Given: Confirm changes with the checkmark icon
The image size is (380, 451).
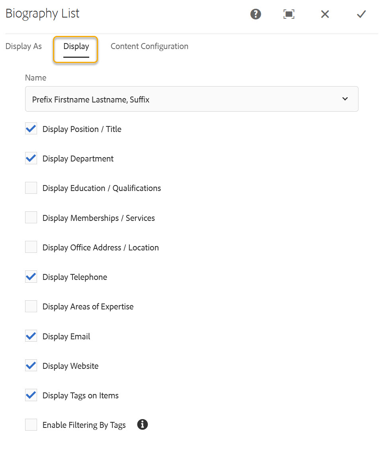Looking at the screenshot, I should click(361, 14).
